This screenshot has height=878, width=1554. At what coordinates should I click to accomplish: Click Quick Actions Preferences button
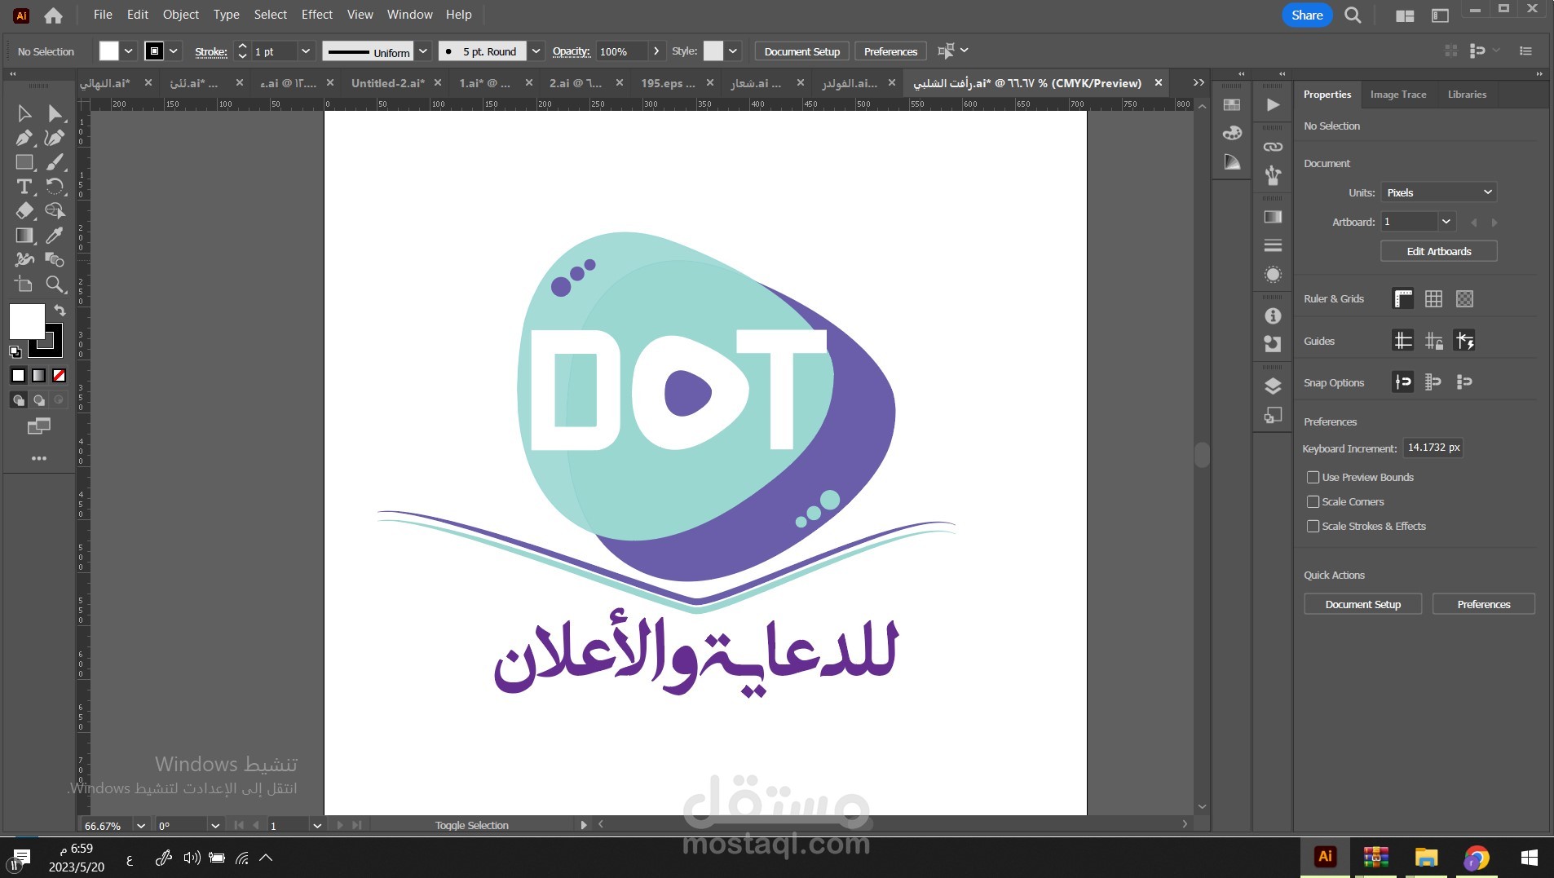[x=1483, y=604]
